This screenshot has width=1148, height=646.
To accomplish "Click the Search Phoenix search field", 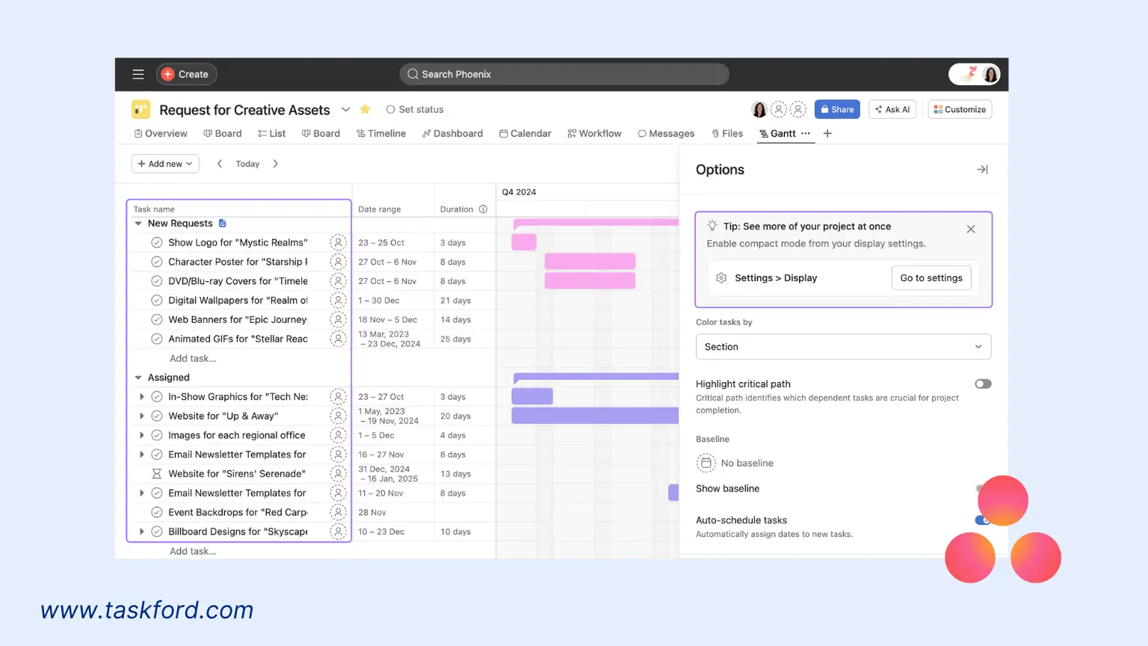I will pyautogui.click(x=564, y=74).
